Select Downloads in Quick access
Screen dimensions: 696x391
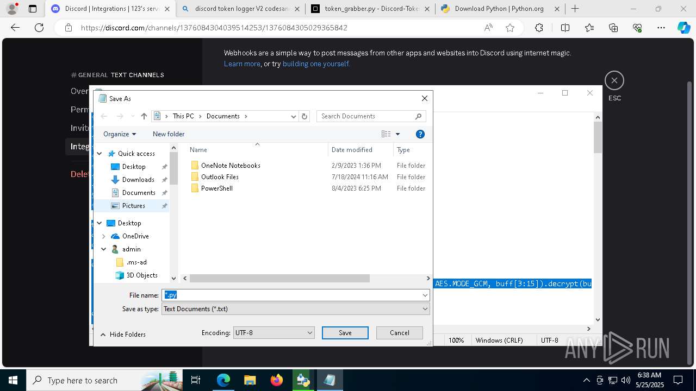click(138, 180)
